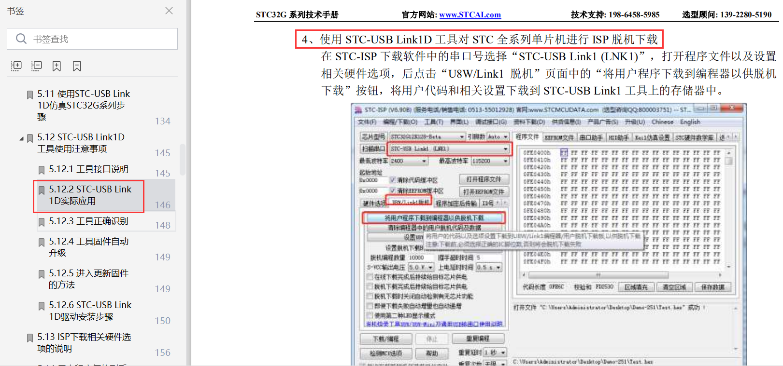Screen dimensions: 783x366
Task: Delete bookmark using the minus-flag icon
Action: coord(77,66)
